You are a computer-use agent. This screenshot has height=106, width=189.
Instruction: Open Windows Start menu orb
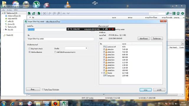pyautogui.click(x=4, y=103)
